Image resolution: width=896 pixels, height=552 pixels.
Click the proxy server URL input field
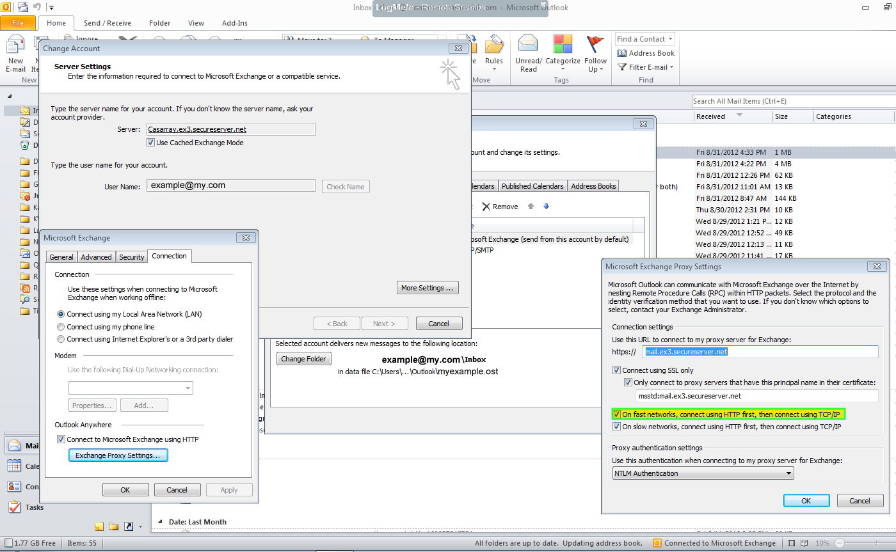(760, 352)
